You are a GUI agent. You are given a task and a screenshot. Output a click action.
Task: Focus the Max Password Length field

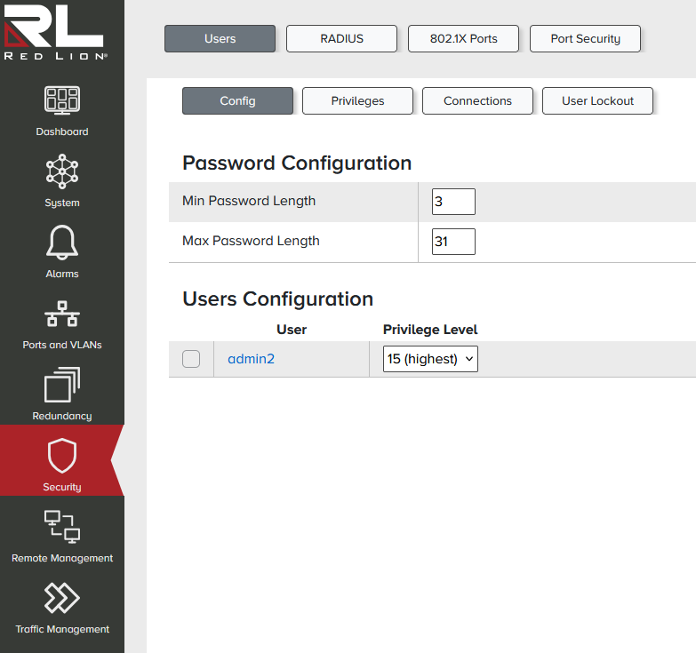(453, 242)
